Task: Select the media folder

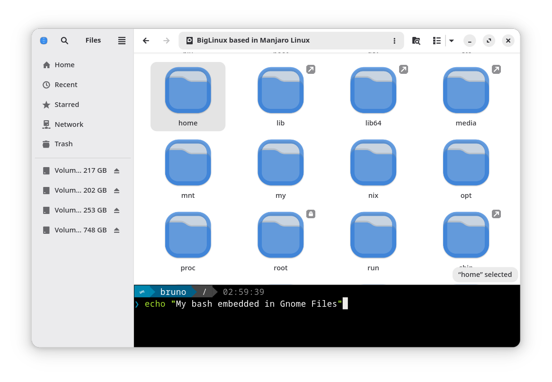Action: (x=466, y=97)
